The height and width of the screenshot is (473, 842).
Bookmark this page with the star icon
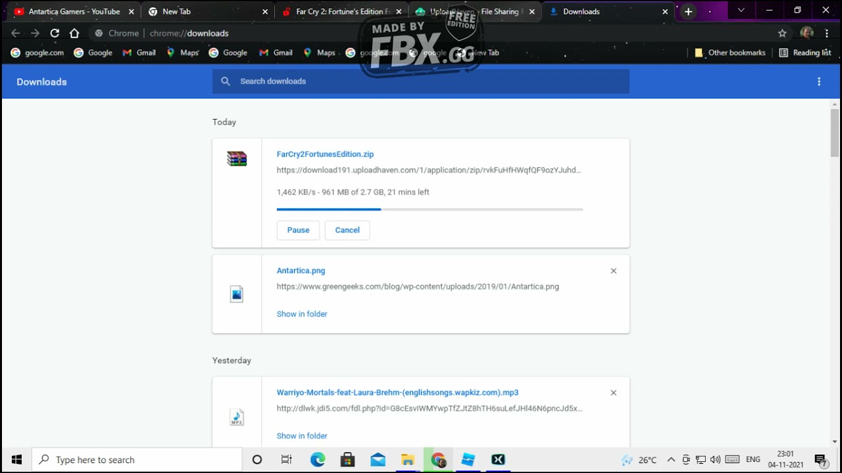[x=782, y=33]
